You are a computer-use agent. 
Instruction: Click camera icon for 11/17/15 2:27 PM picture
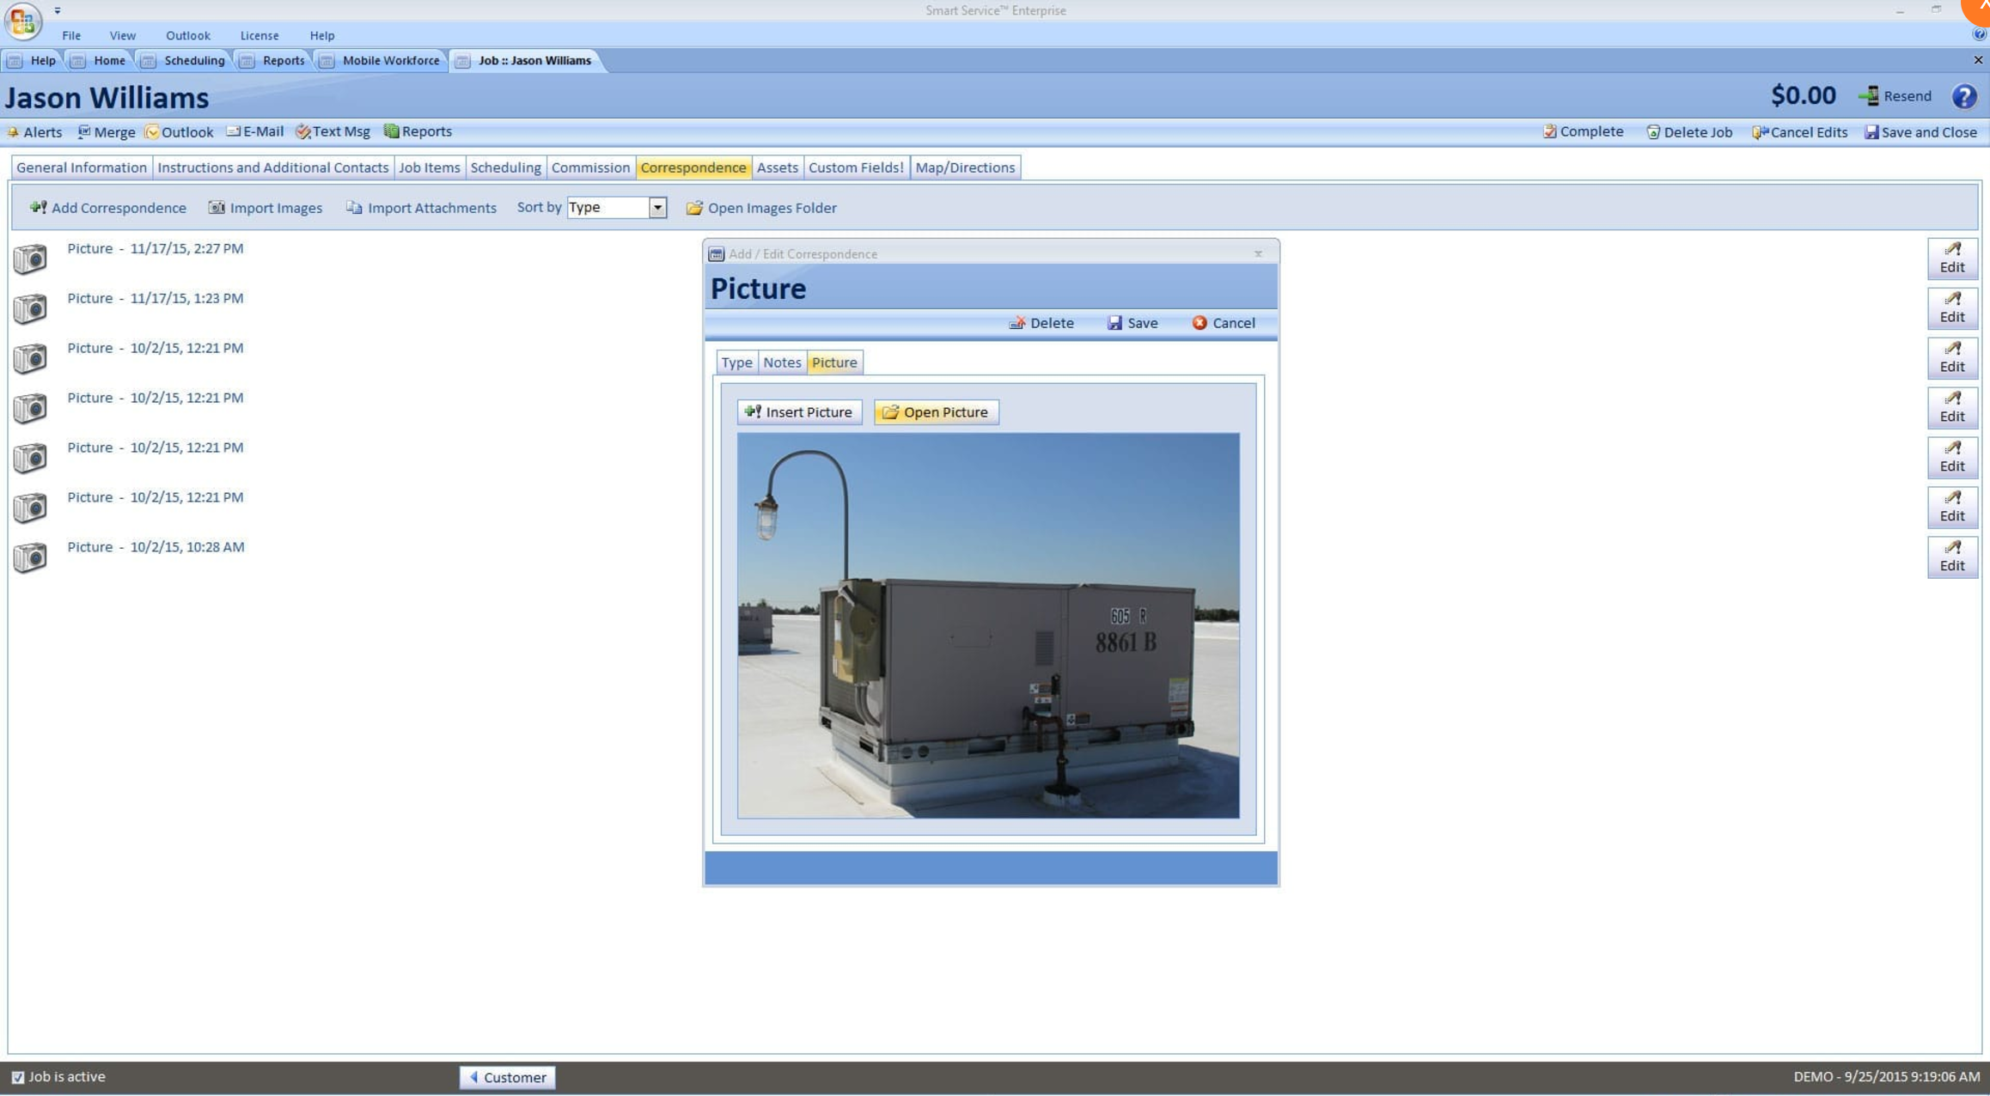tap(30, 259)
